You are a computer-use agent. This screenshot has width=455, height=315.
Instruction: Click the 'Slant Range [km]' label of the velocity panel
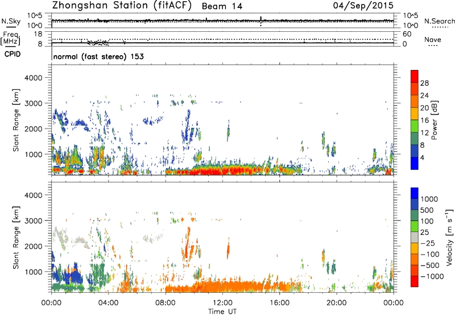(x=16, y=237)
